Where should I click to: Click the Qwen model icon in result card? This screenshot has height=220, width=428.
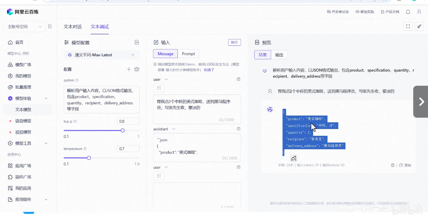270,109
